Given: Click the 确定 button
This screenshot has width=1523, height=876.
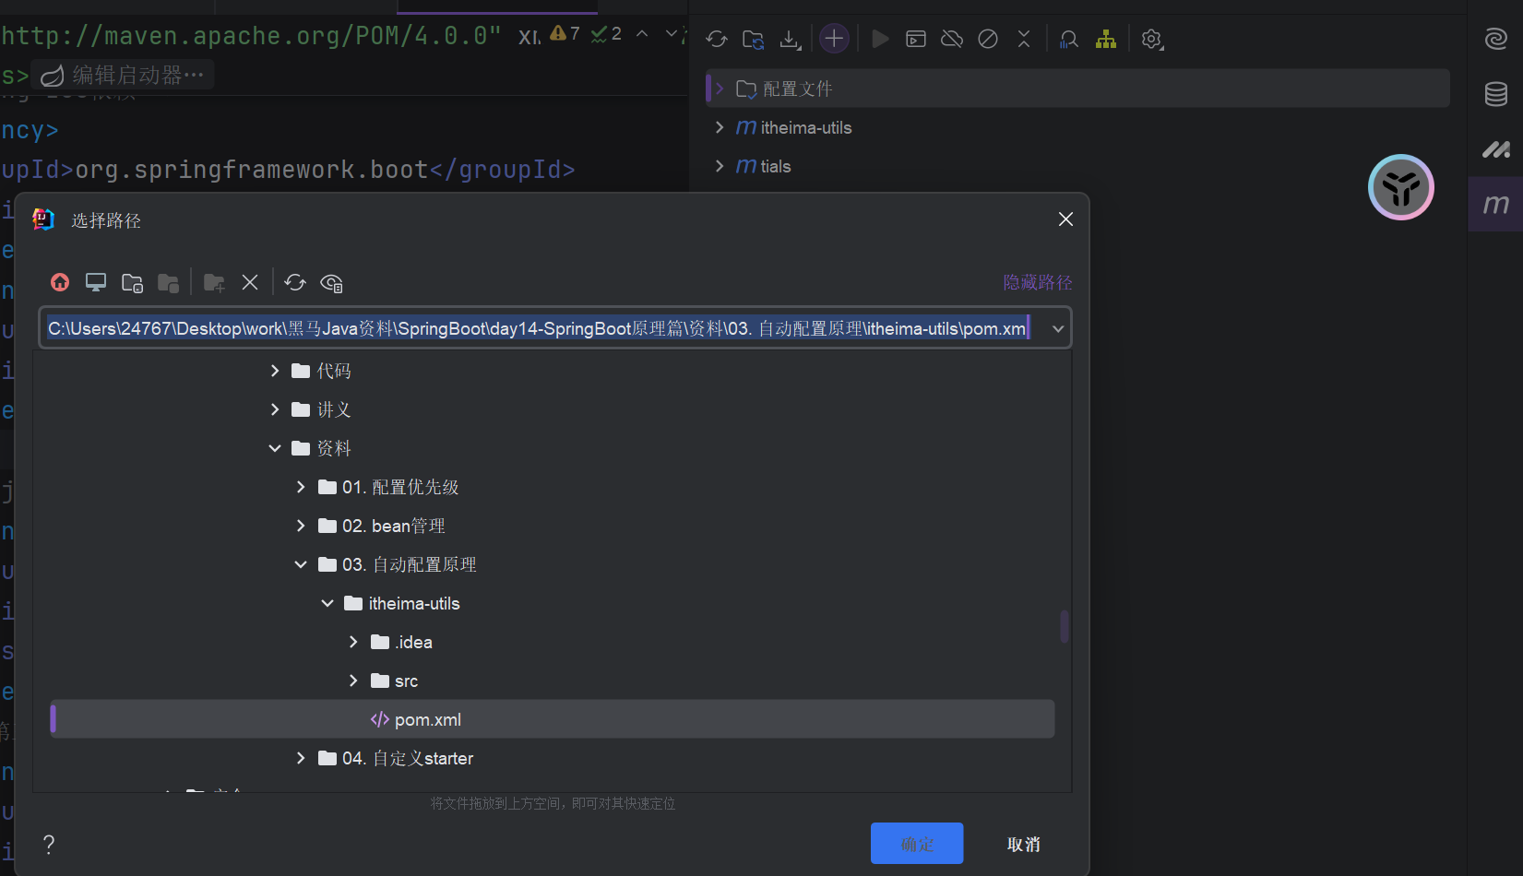Looking at the screenshot, I should click(x=916, y=844).
